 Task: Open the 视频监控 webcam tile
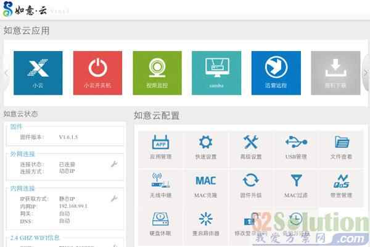point(157,73)
